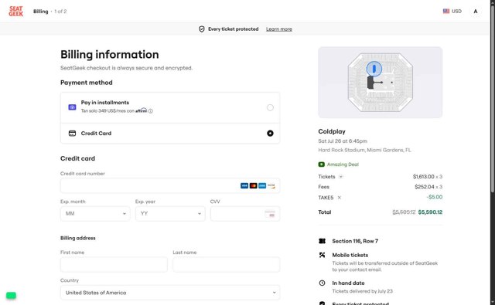This screenshot has width=495, height=305.
Task: Click the CVV card hint icon
Action: coord(270,214)
